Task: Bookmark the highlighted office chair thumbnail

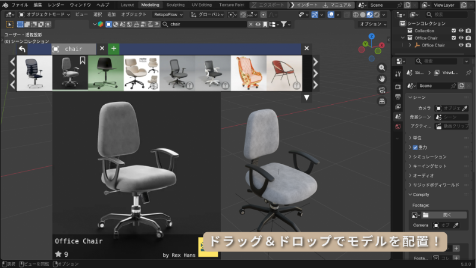Action: [83, 61]
